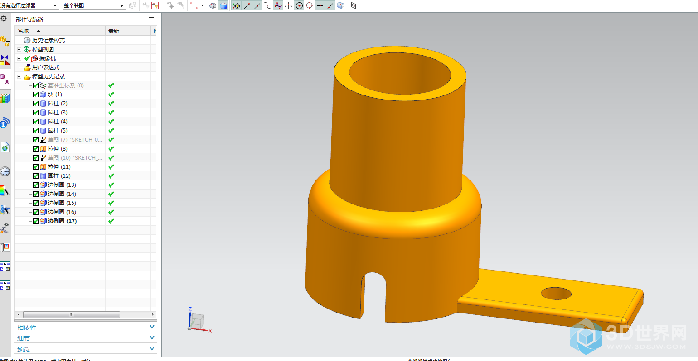Click the Rectangle selection tool icon
Viewport: 698px width, 361px height.
194,5
